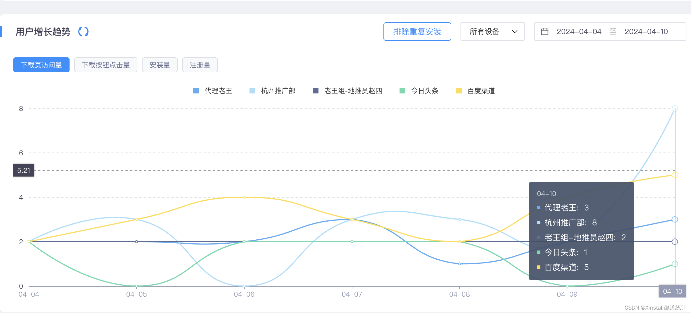Click the calendar icon in date range
Viewport: 691px width, 313px height.
click(x=545, y=32)
